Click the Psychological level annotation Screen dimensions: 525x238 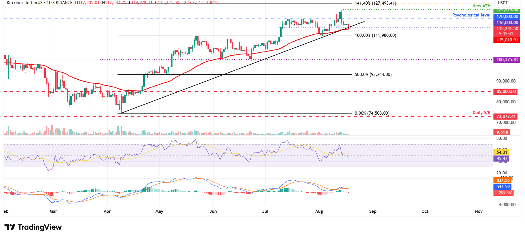coord(471,15)
